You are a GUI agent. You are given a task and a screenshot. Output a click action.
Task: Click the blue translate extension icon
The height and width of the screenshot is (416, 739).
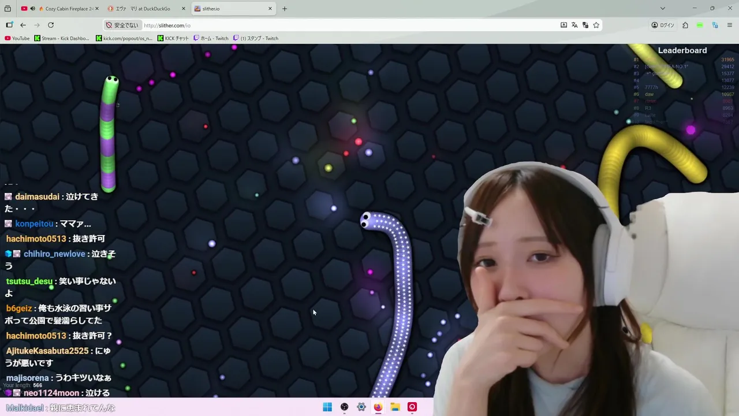click(715, 25)
